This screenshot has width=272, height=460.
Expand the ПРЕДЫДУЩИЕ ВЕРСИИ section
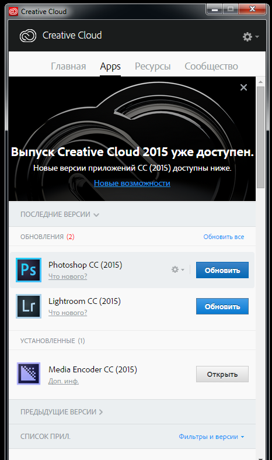coord(61,412)
